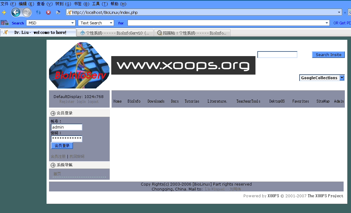Focus the 密码 password field
Image resolution: width=351 pixels, height=213 pixels.
point(67,139)
